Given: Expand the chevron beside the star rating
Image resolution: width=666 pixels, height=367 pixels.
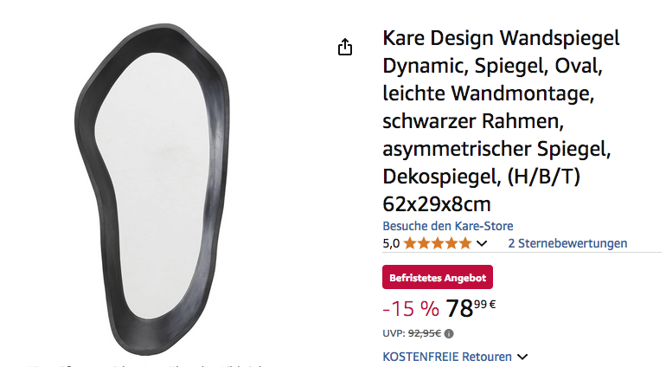Looking at the screenshot, I should coord(481,244).
